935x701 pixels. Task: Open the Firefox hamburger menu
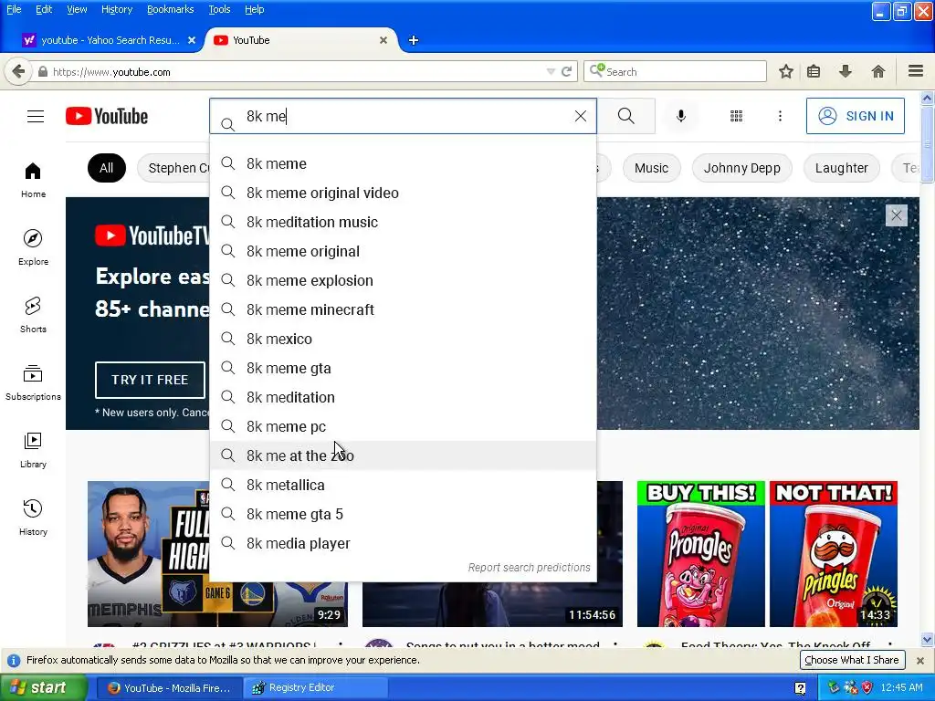click(916, 71)
